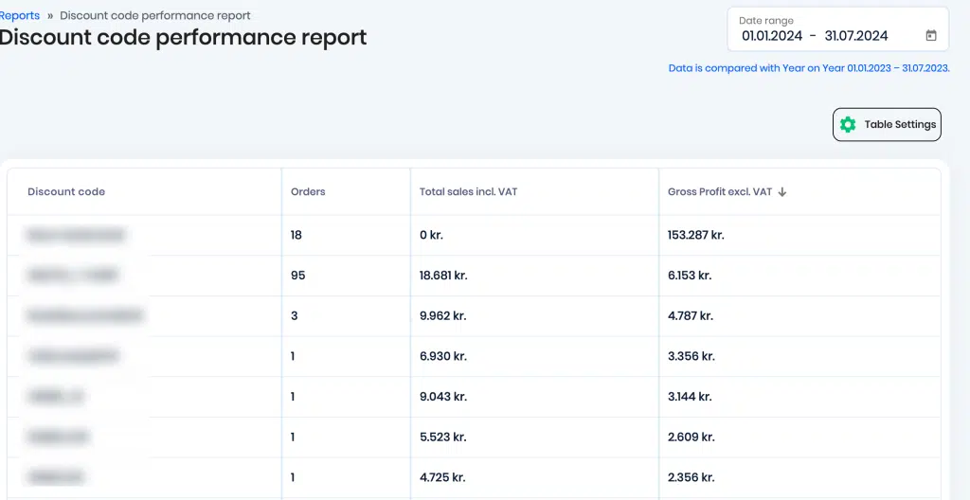Click the 153.287 kr. gross profit cell
This screenshot has height=500, width=970.
[696, 235]
